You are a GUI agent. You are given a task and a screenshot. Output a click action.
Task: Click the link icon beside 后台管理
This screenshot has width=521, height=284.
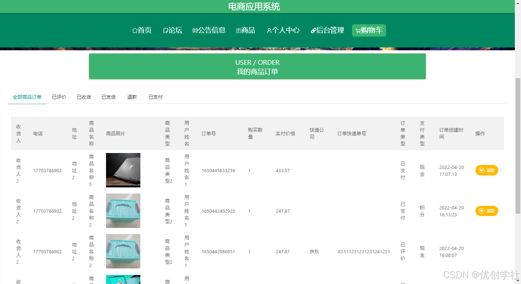pos(313,31)
